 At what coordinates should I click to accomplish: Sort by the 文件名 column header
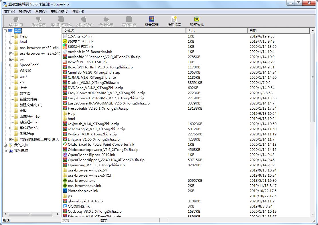124,31
